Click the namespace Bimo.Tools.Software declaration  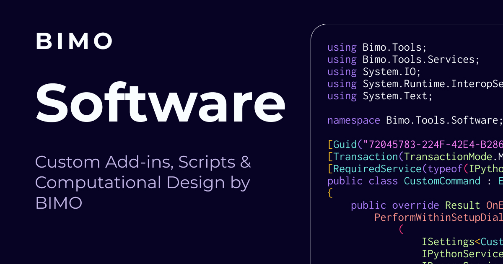point(415,120)
